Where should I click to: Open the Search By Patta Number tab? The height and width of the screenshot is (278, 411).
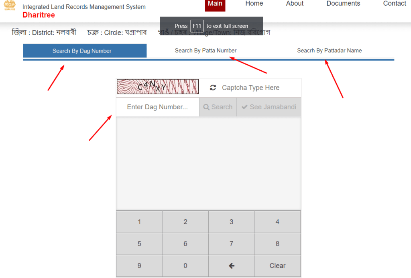pyautogui.click(x=205, y=51)
